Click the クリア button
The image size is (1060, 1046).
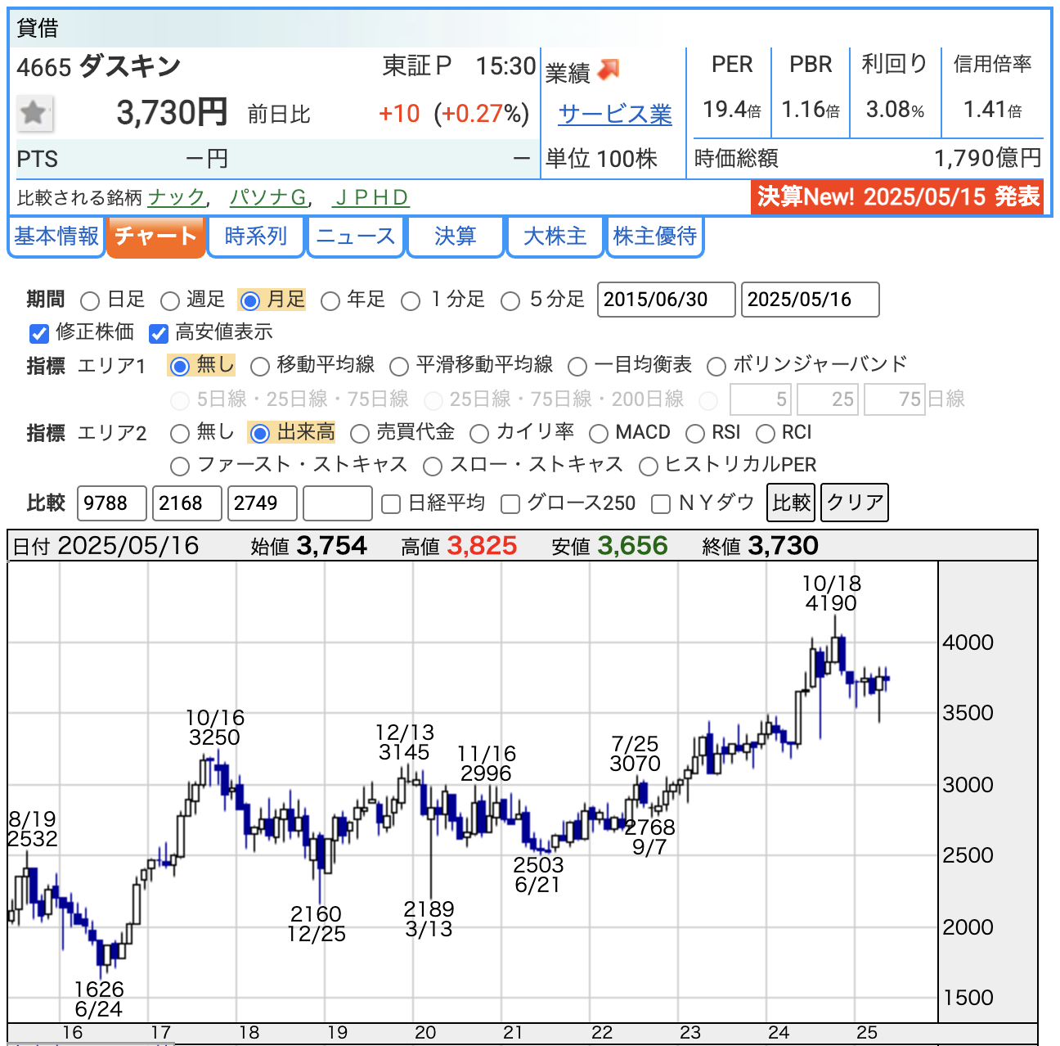point(855,503)
